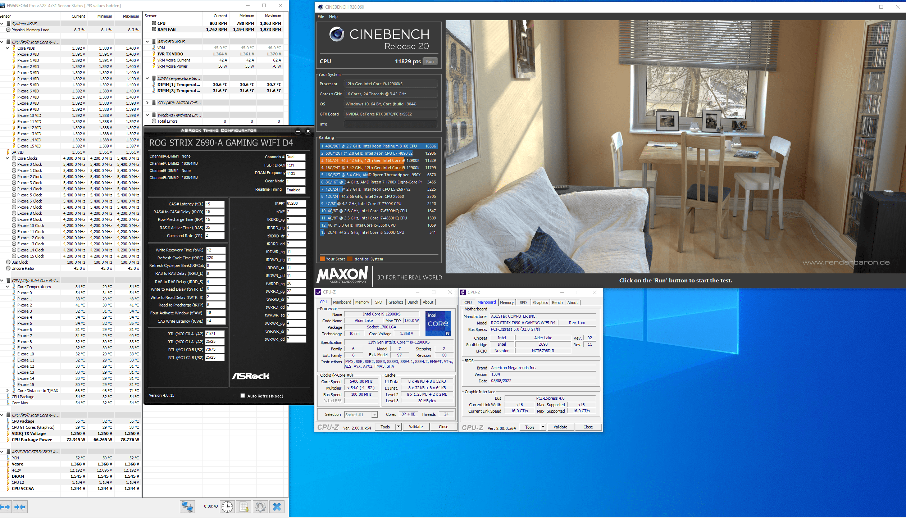Screen dimensions: 906x518
Task: Open HWiNFO sensor settings gear icon
Action: 260,507
